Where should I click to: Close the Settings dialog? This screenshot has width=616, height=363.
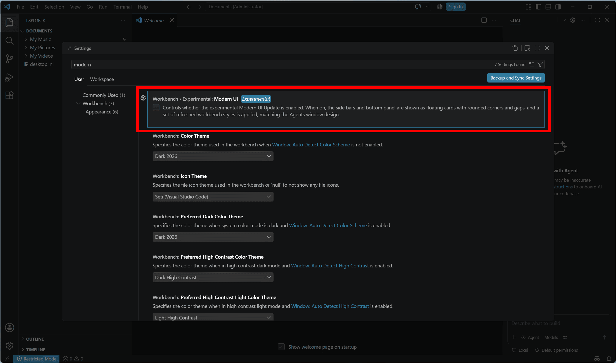tap(547, 48)
